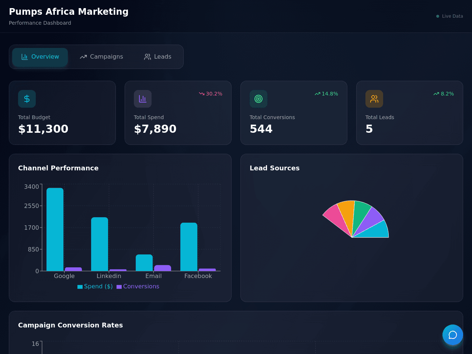Open the Leads tab
The height and width of the screenshot is (354, 472).
point(157,57)
